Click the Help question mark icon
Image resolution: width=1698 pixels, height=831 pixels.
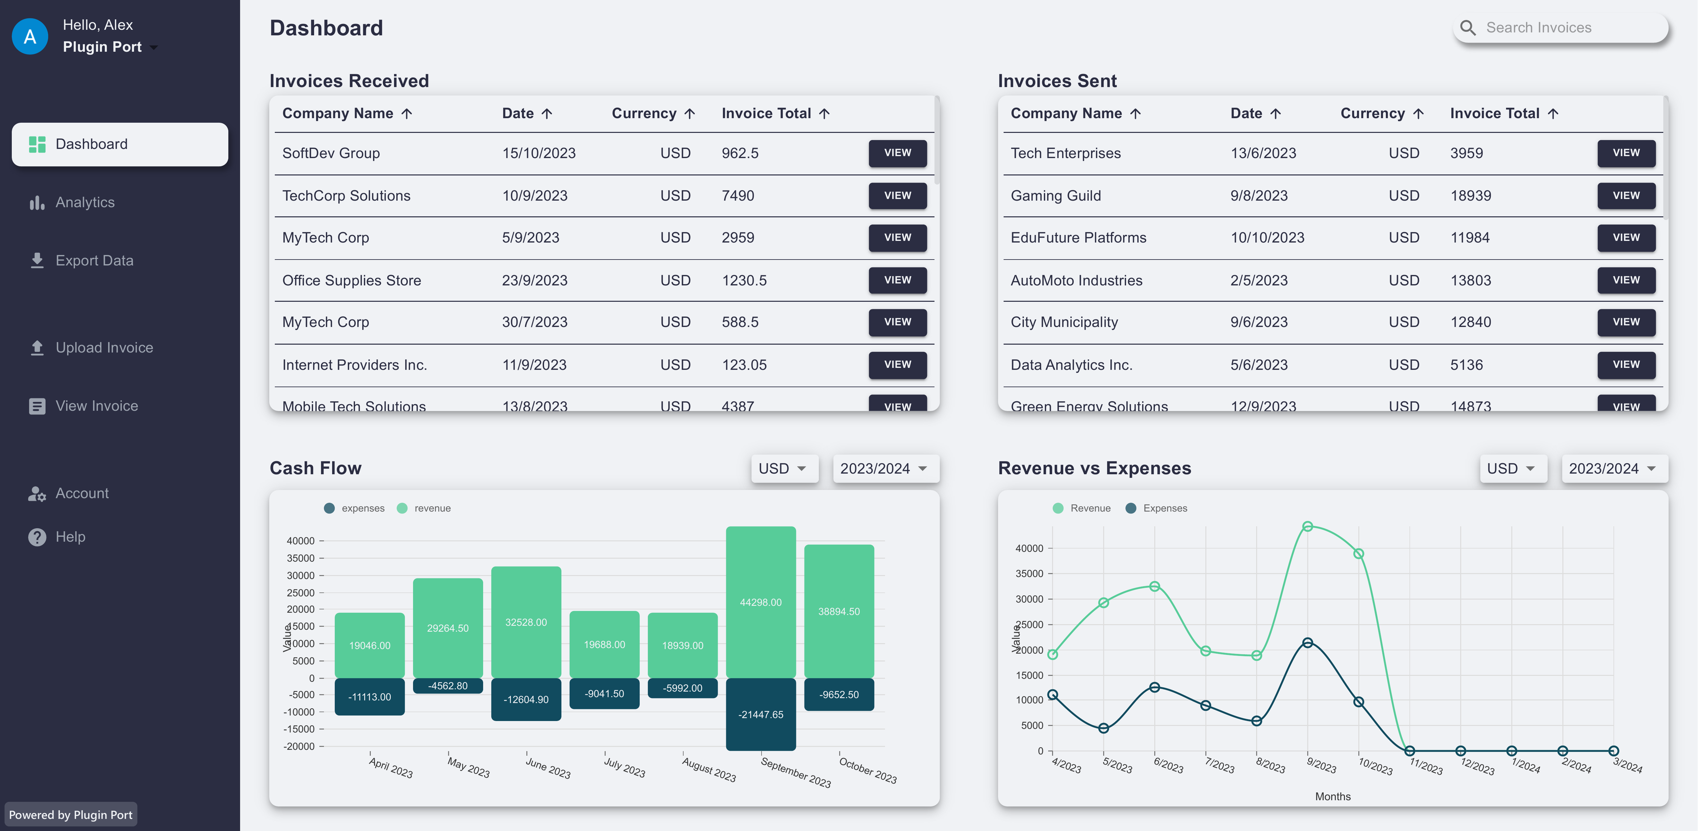tap(37, 537)
